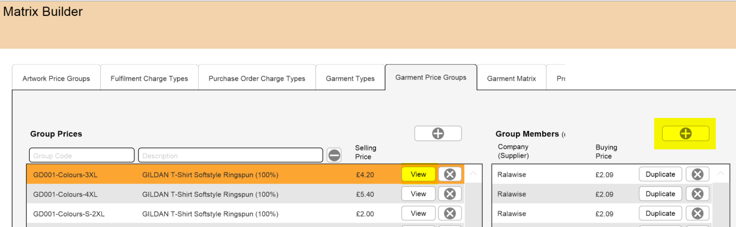Click the £4.20 selling price
This screenshot has height=227, width=736.
pos(365,175)
